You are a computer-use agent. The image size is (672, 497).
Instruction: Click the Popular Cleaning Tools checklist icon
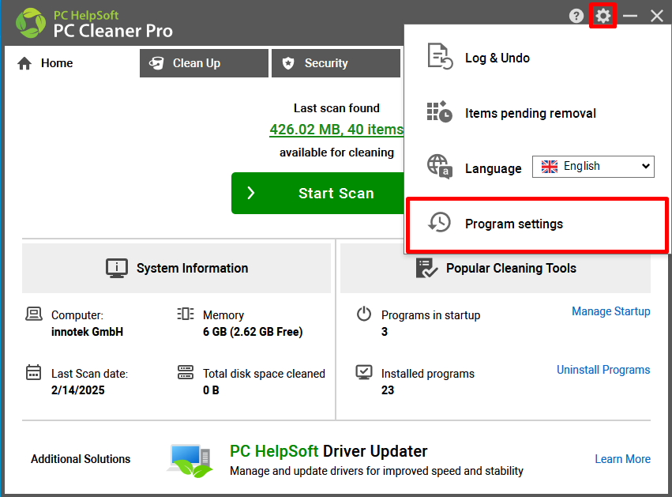point(426,268)
